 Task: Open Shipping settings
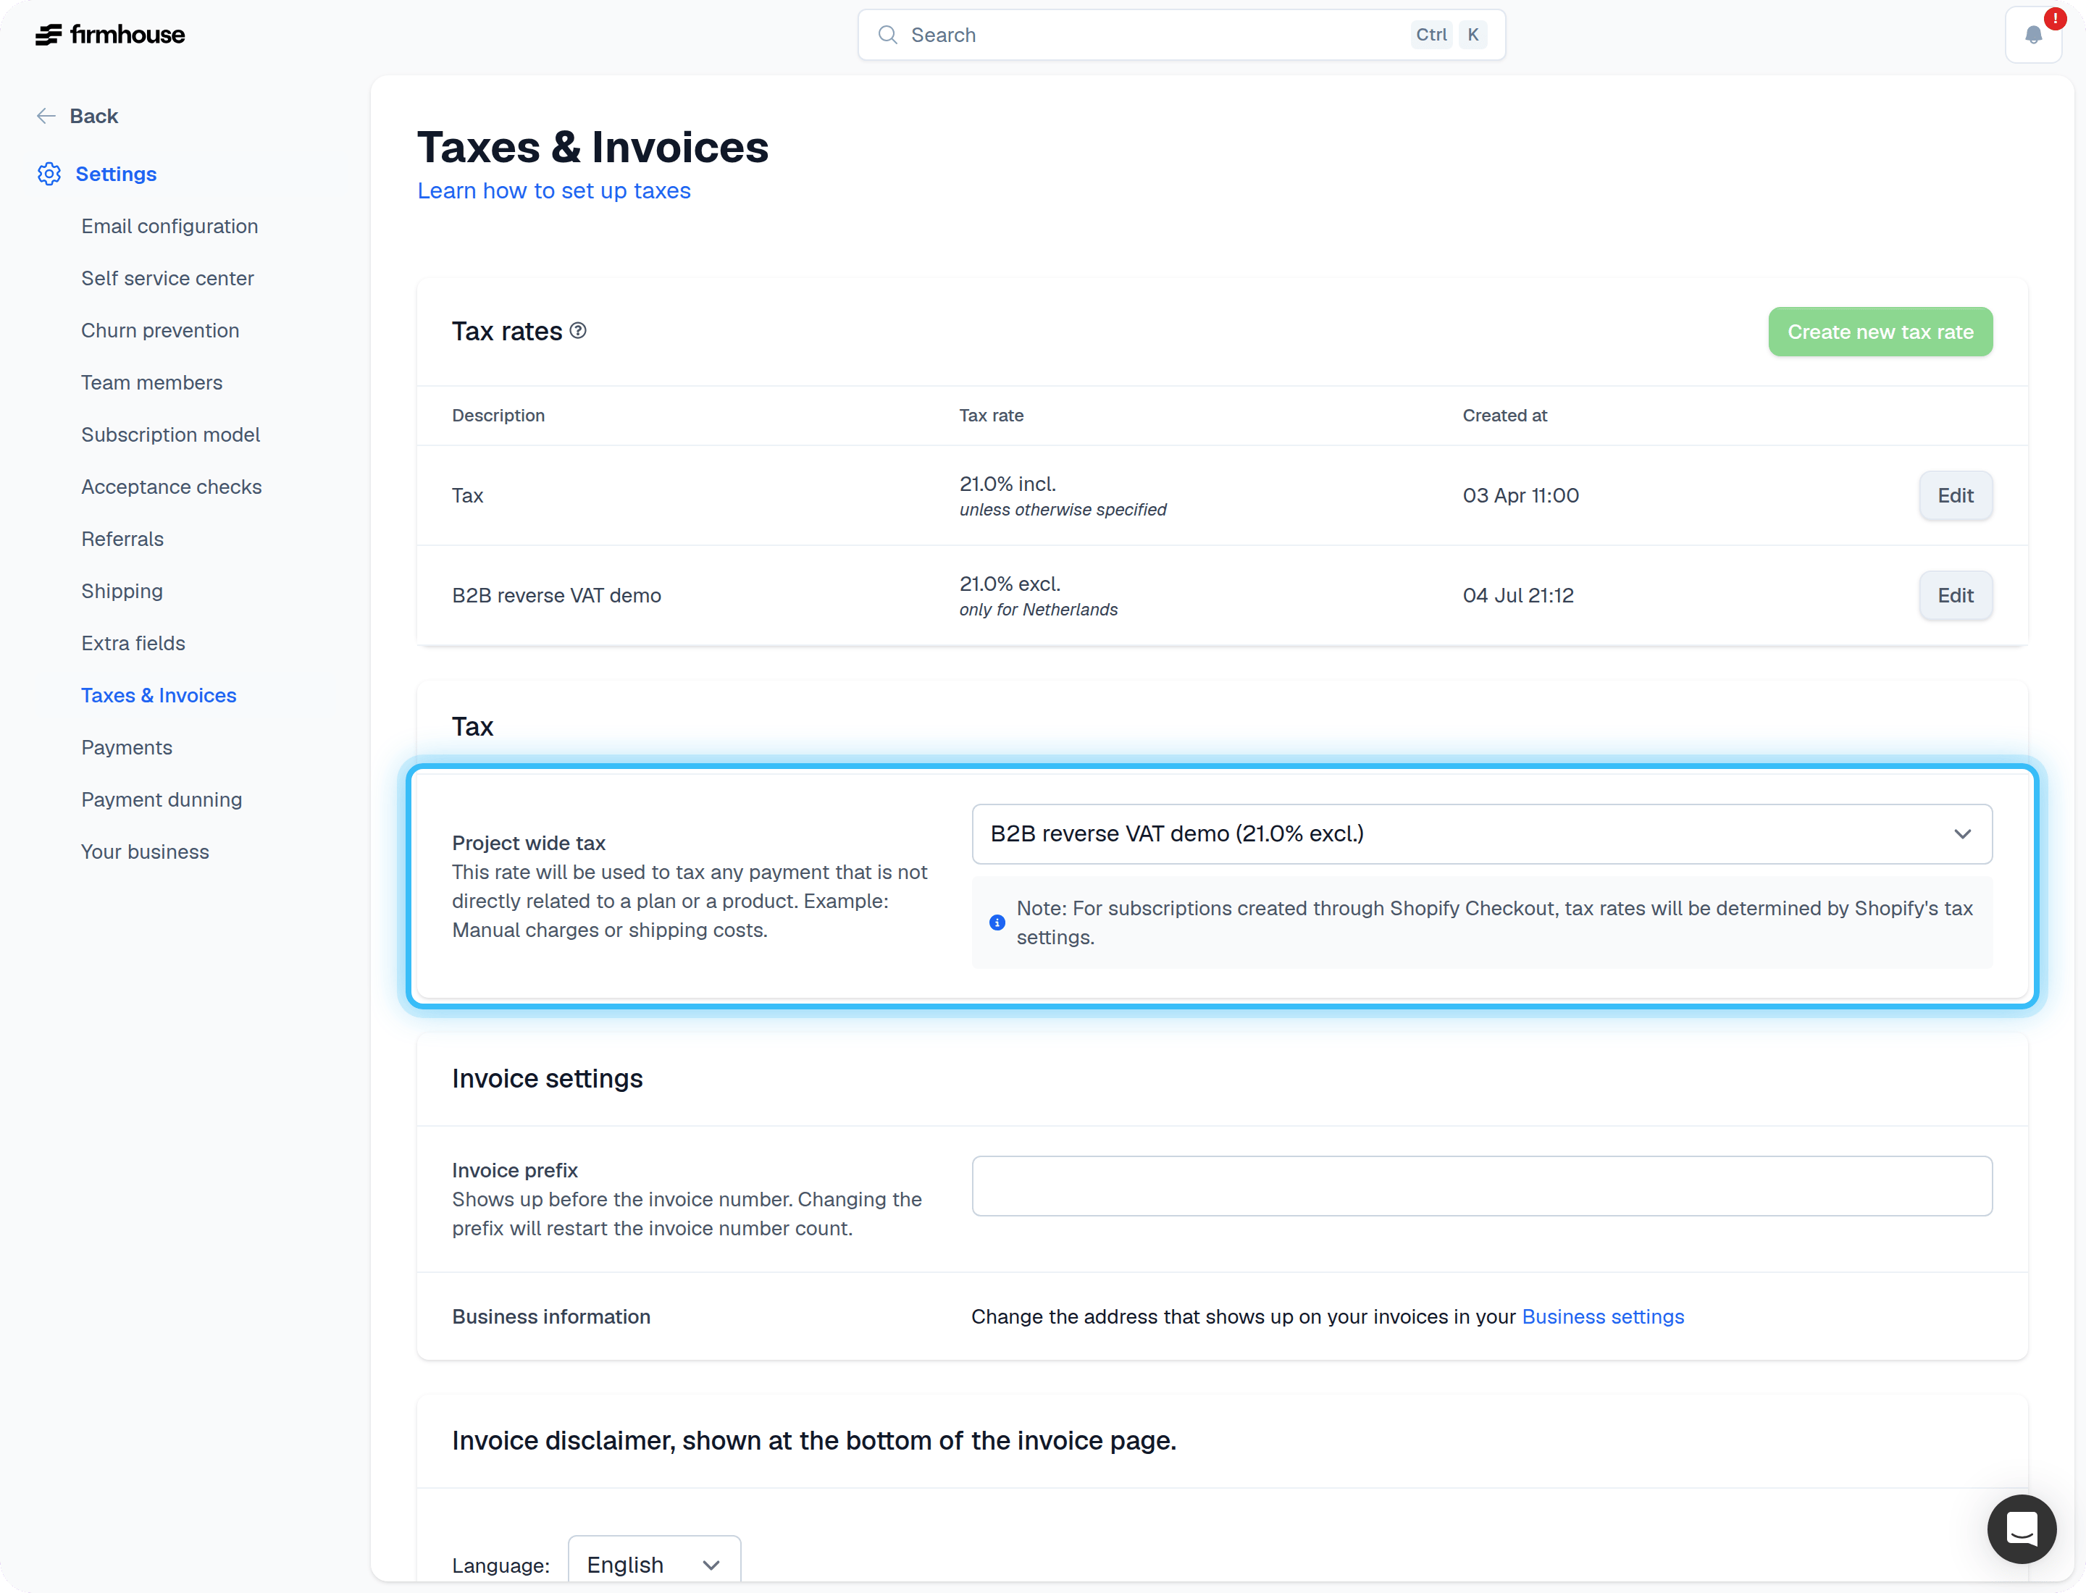(x=122, y=591)
